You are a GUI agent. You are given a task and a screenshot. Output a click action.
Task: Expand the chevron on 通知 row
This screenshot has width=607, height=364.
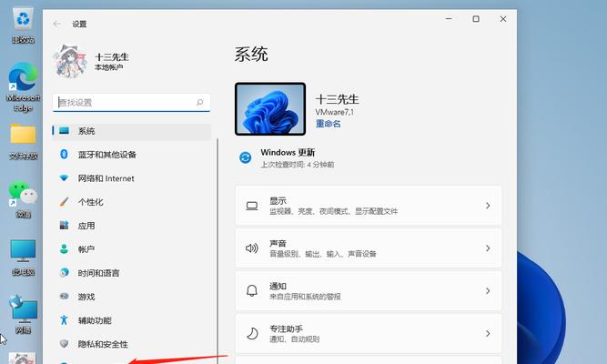488,291
